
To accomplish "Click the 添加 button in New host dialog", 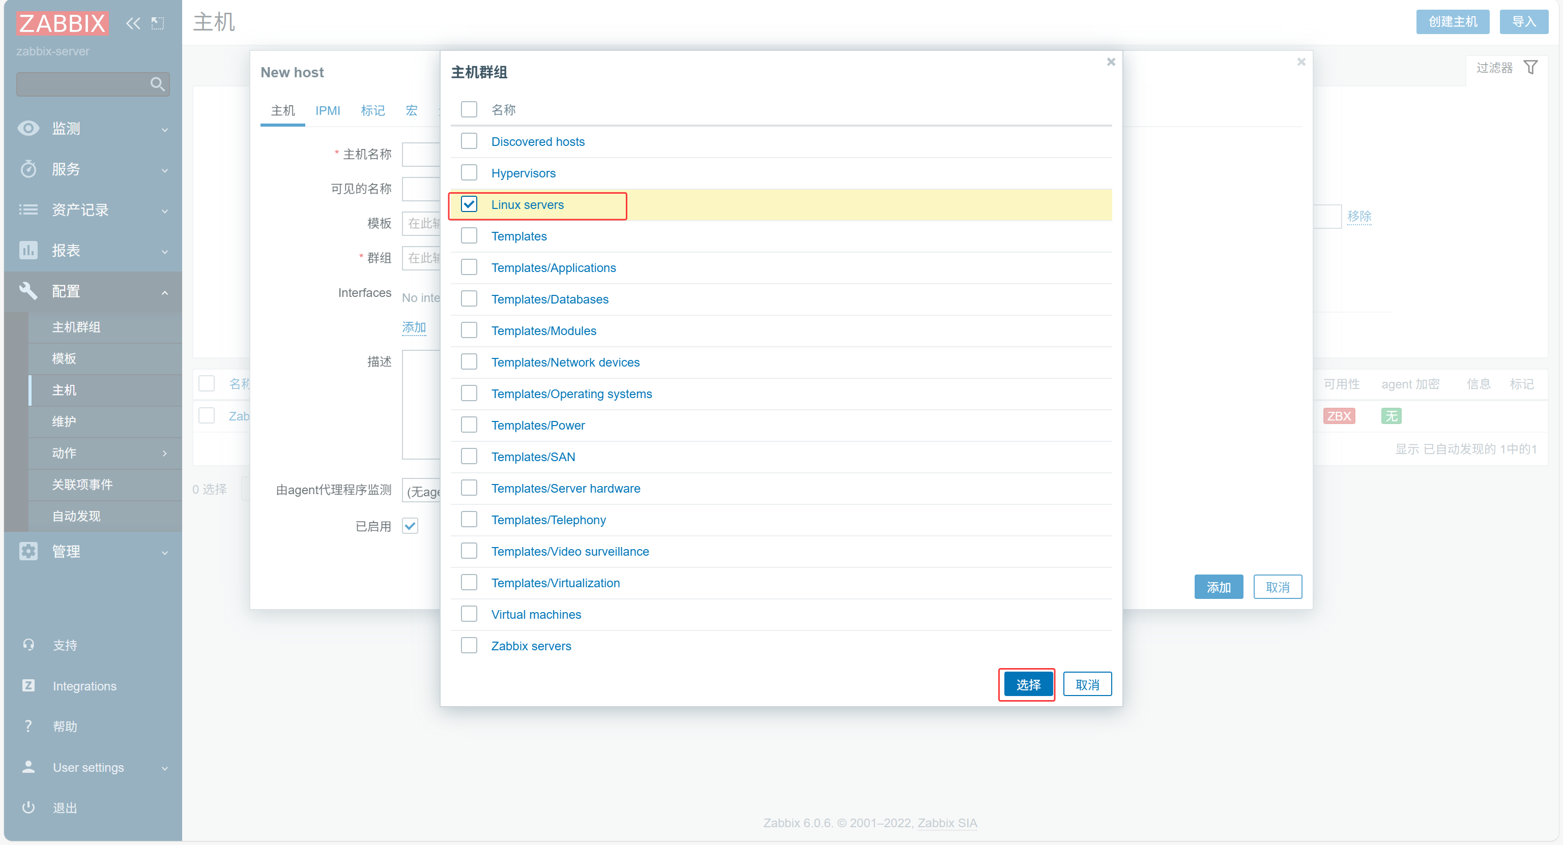I will [1219, 587].
